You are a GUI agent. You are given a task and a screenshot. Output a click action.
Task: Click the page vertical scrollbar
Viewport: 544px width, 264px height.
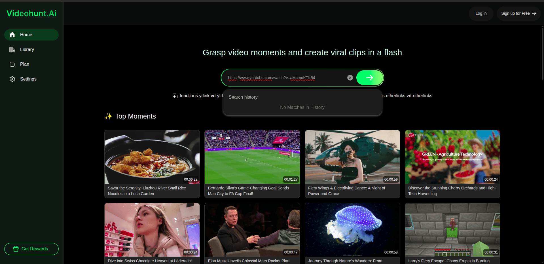(x=542, y=53)
